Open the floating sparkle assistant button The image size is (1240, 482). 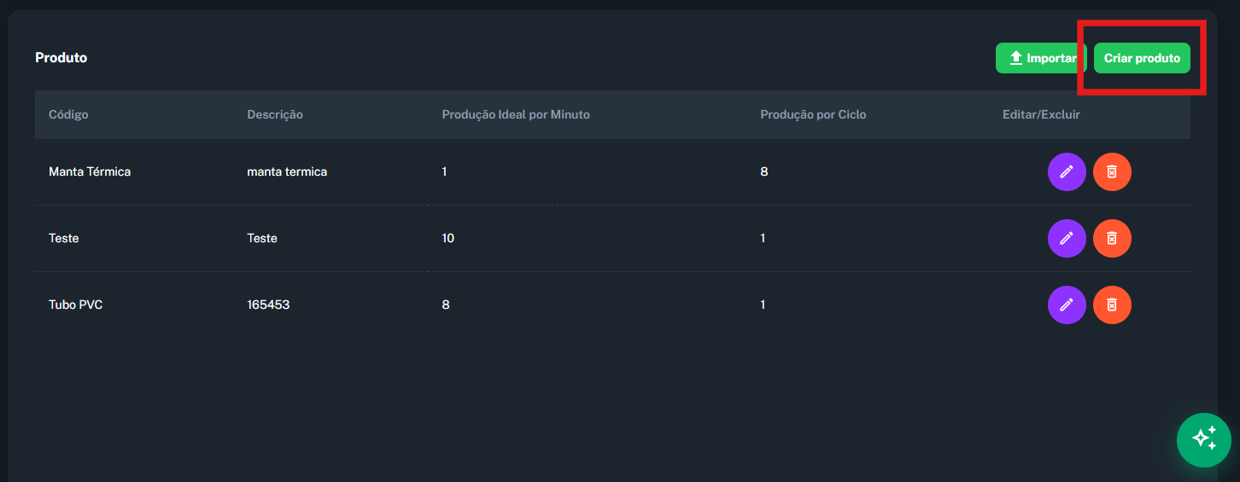point(1203,439)
